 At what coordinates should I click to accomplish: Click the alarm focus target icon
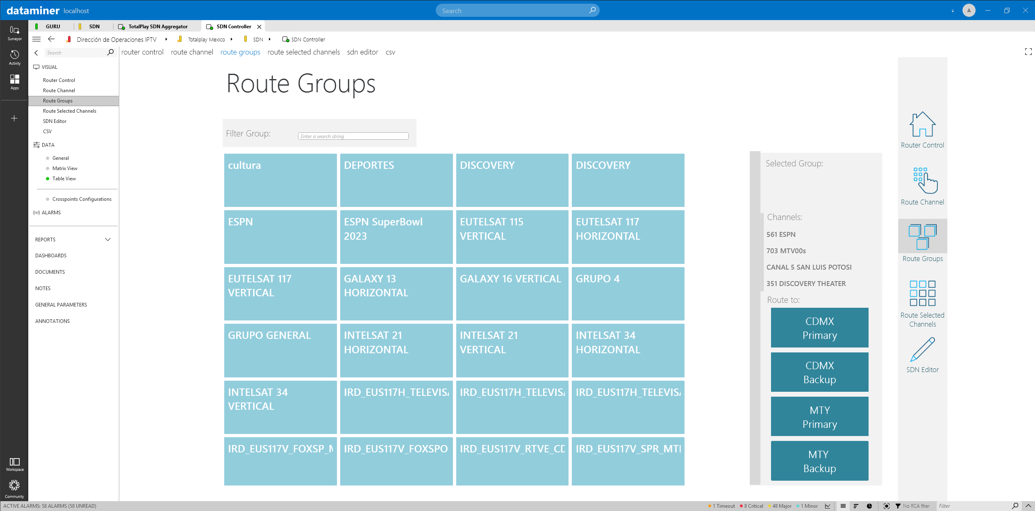pyautogui.click(x=887, y=506)
